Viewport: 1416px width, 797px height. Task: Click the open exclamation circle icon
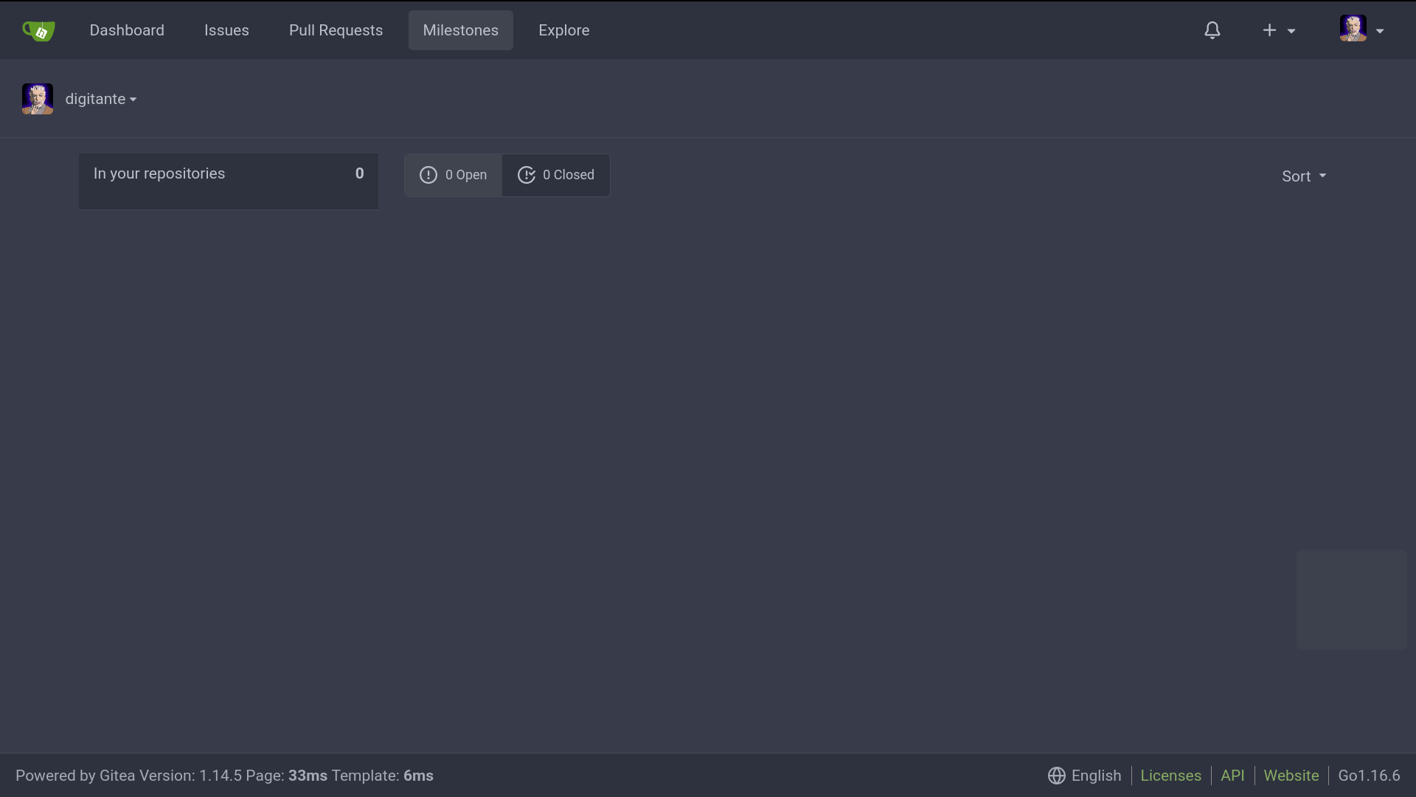tap(428, 175)
